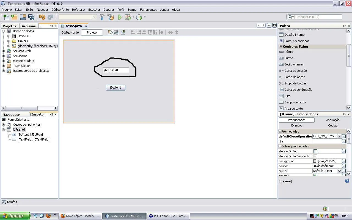Click the Profile Project clock icon
The width and height of the screenshot is (352, 220).
pos(139,17)
